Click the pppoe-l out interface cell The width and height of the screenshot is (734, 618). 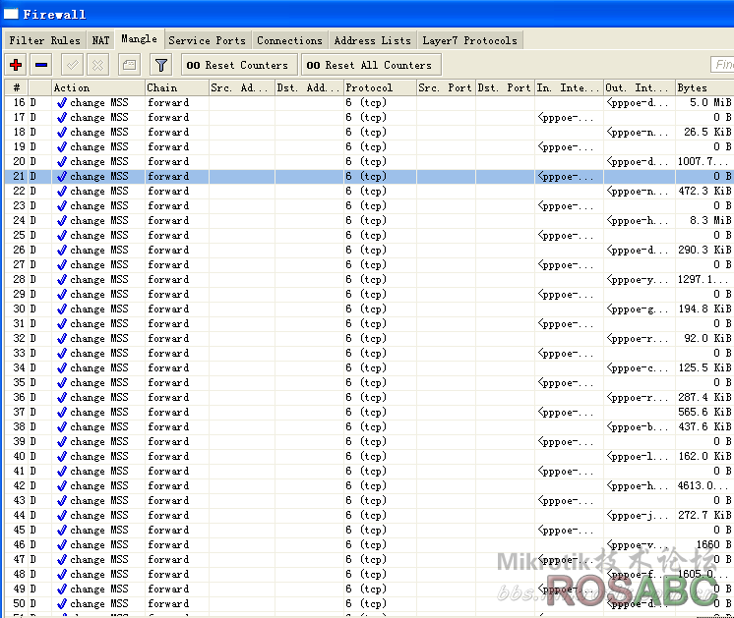pos(639,456)
